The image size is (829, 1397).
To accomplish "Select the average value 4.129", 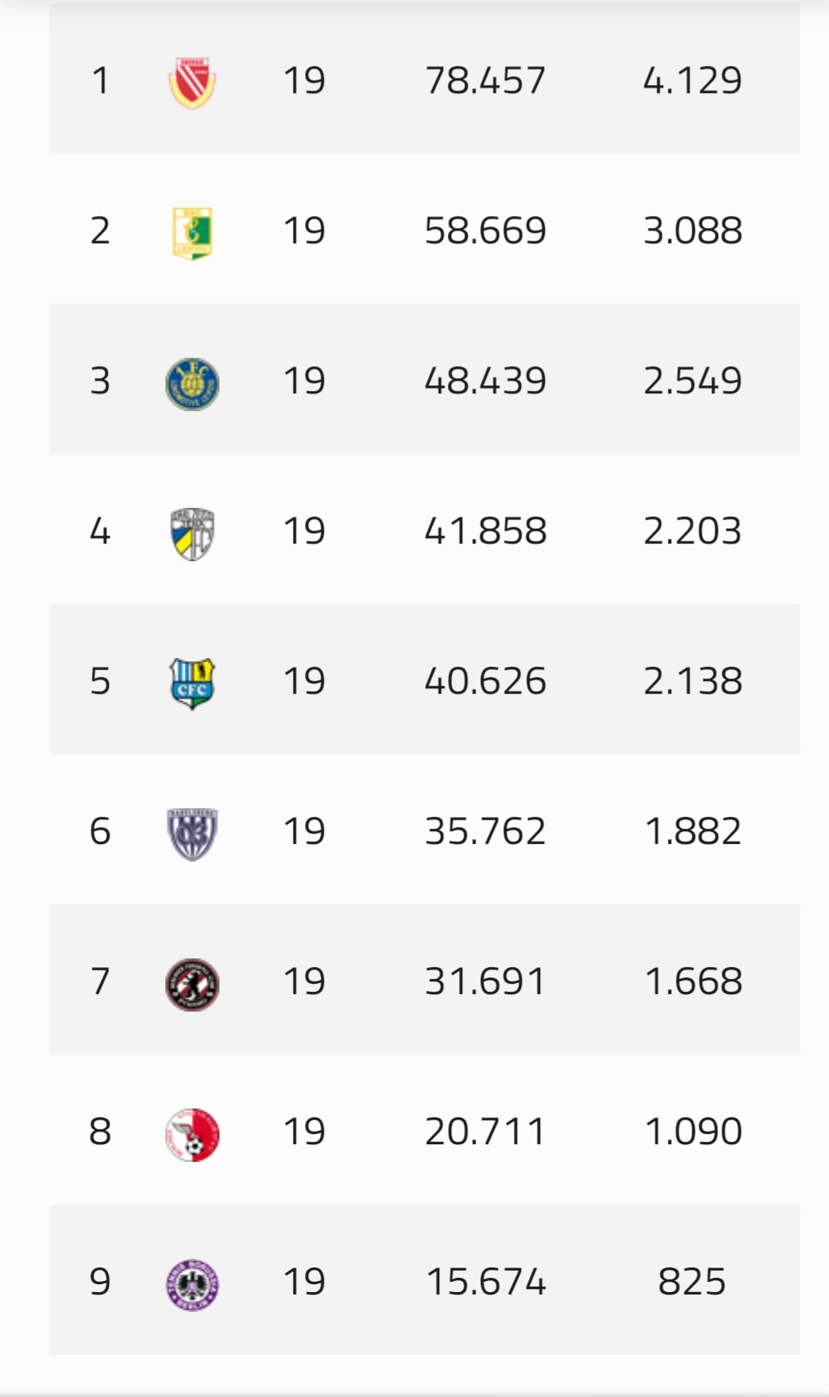I will (x=692, y=80).
